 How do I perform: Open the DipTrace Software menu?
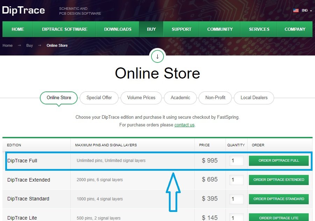click(64, 29)
